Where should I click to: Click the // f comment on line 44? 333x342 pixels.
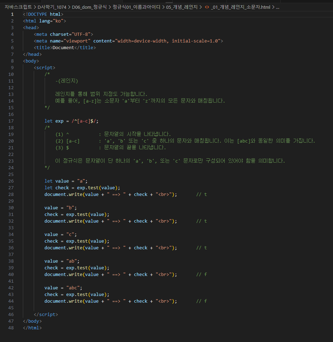point(201,301)
